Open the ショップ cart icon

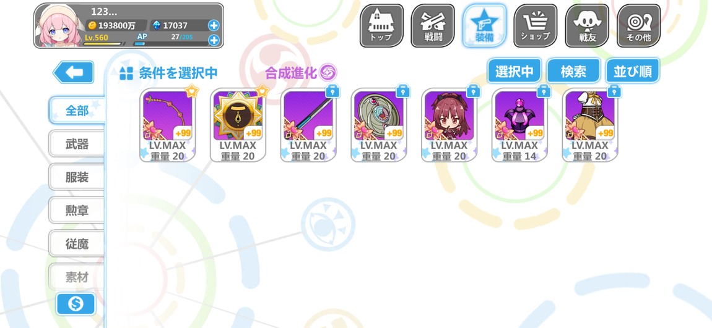coord(536,26)
